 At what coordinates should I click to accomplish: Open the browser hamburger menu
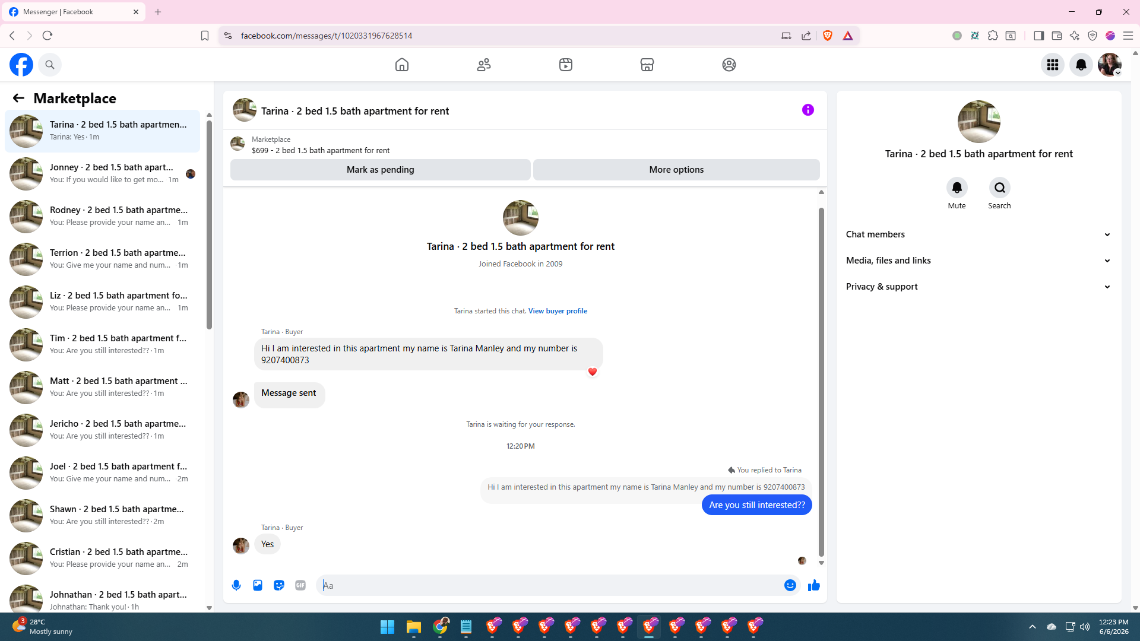[1128, 36]
